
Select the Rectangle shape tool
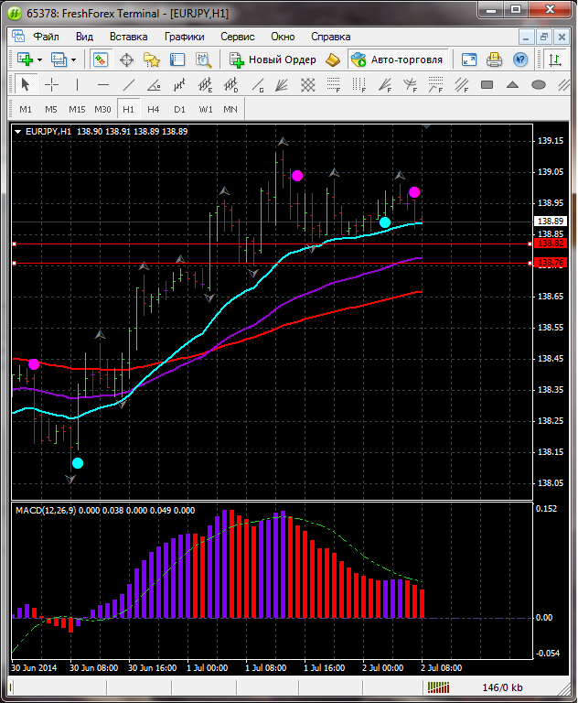(487, 84)
